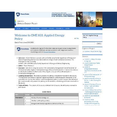Click the Welcome to EME 803 page heading
The width and height of the screenshot is (117, 117).
click(x=39, y=37)
